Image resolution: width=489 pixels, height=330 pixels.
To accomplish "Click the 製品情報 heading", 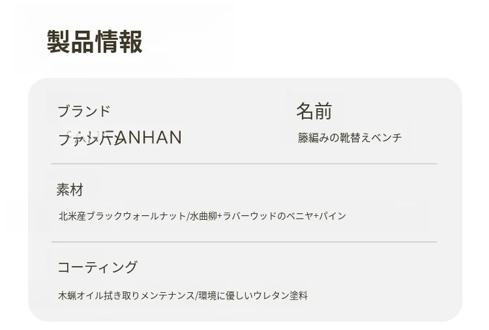I will (x=95, y=42).
